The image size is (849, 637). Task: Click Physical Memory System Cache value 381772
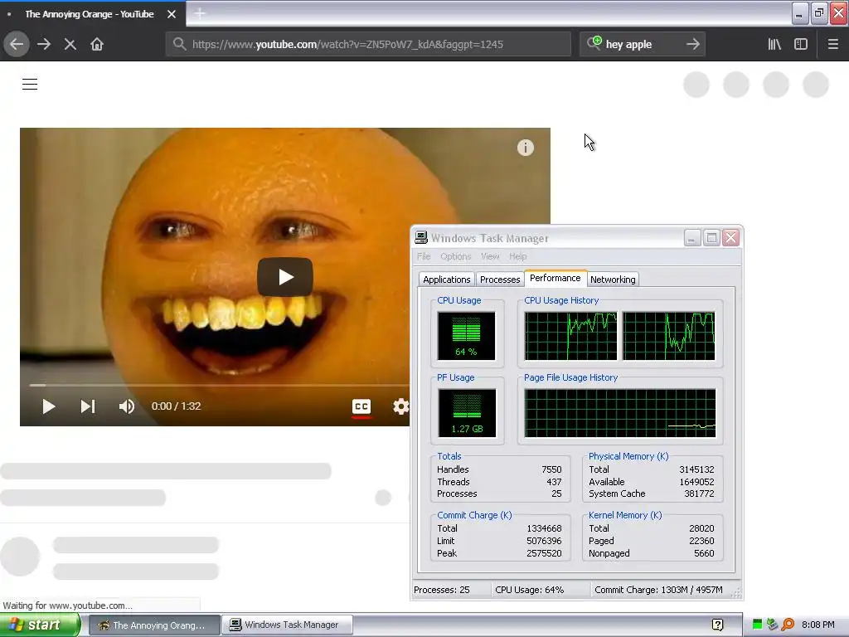point(698,494)
